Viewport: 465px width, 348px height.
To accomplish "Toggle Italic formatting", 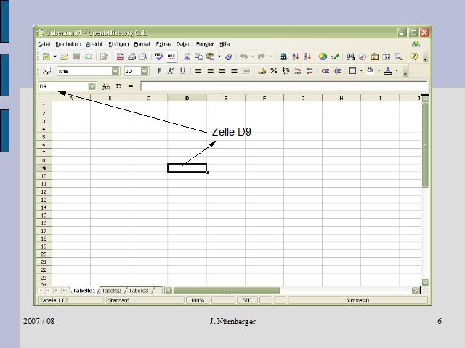I will 171,71.
